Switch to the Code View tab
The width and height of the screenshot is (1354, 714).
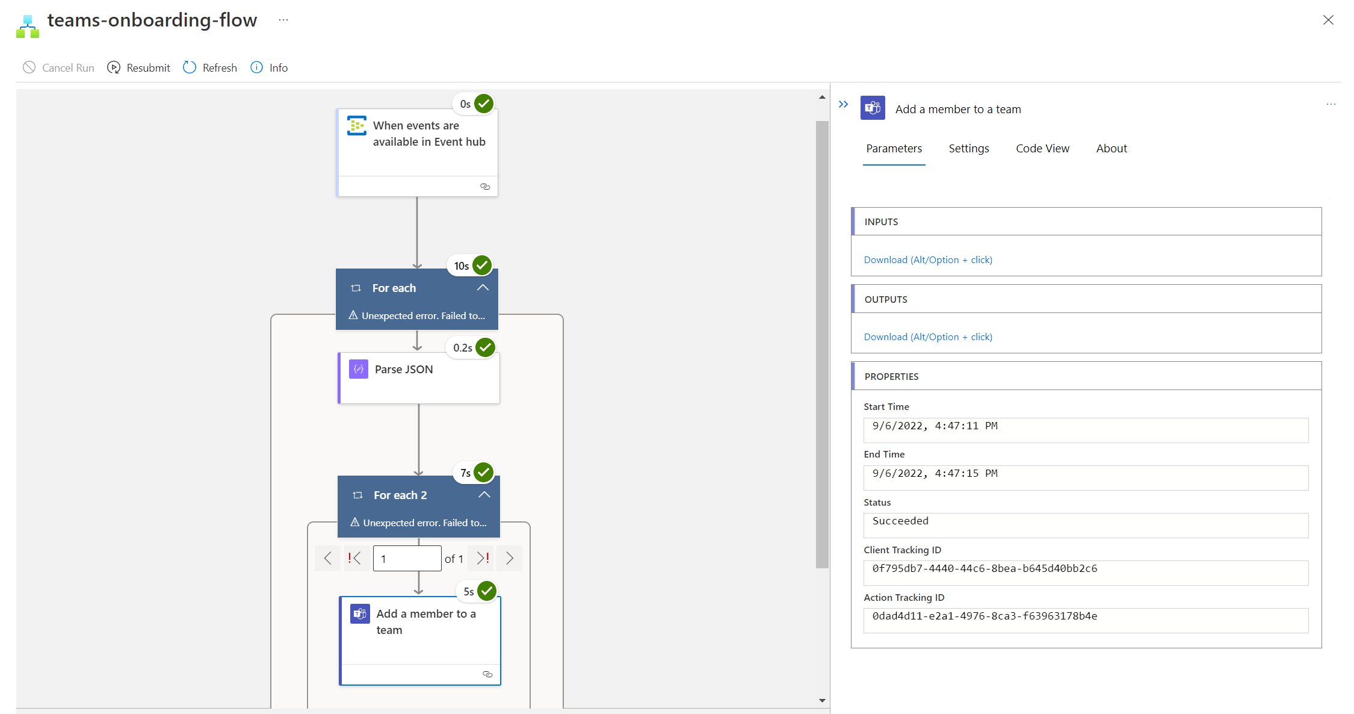click(x=1042, y=149)
